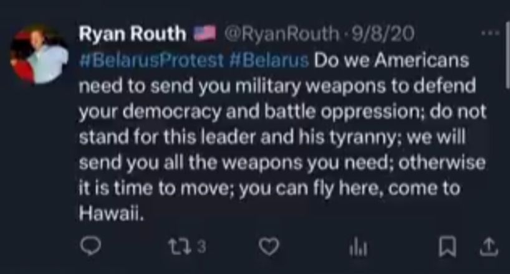Open Ryan Routh's profile picture

(39, 55)
